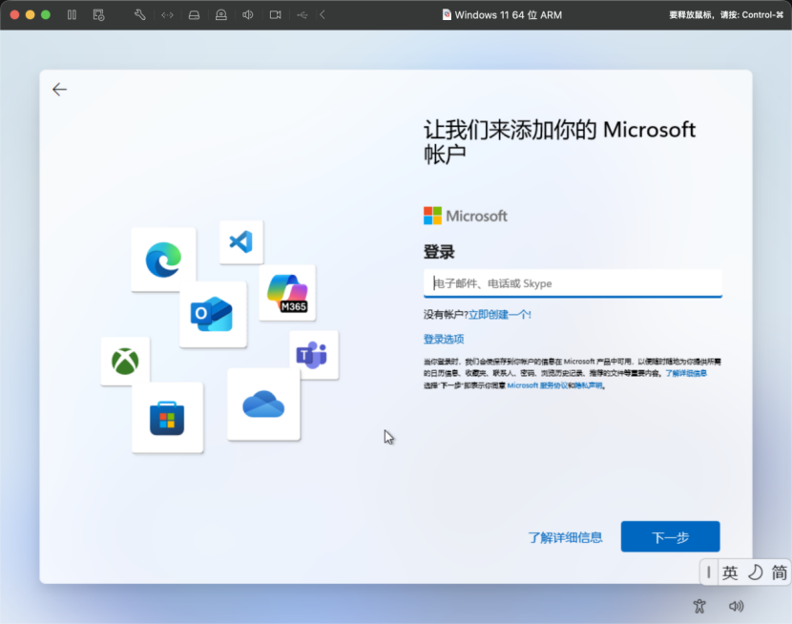792x624 pixels.
Task: Click the Outlook tile
Action: click(213, 314)
